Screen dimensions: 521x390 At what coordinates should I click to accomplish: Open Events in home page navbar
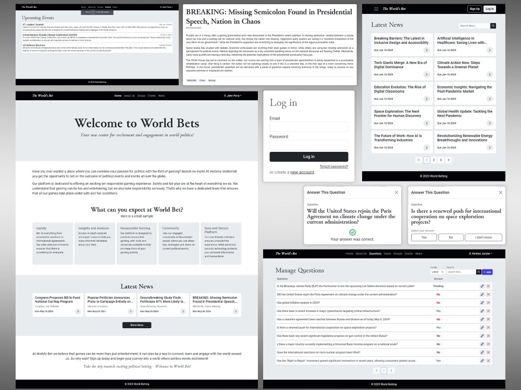152,96
